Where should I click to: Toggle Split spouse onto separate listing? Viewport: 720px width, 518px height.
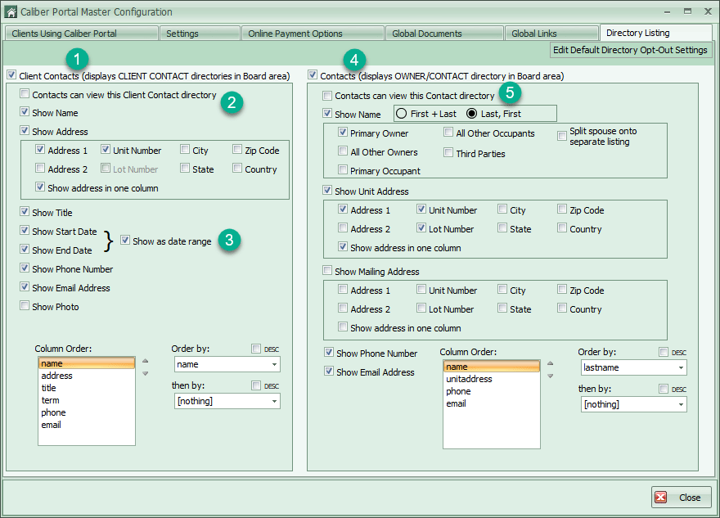coord(562,136)
